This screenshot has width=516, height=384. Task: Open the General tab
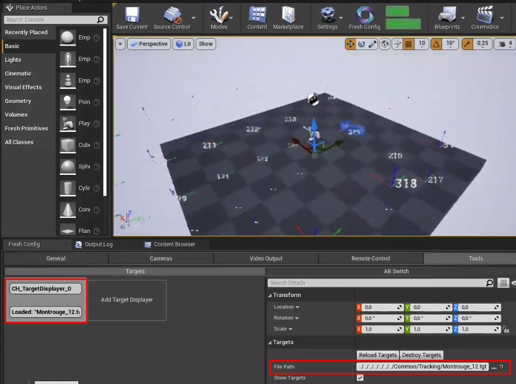(56, 259)
